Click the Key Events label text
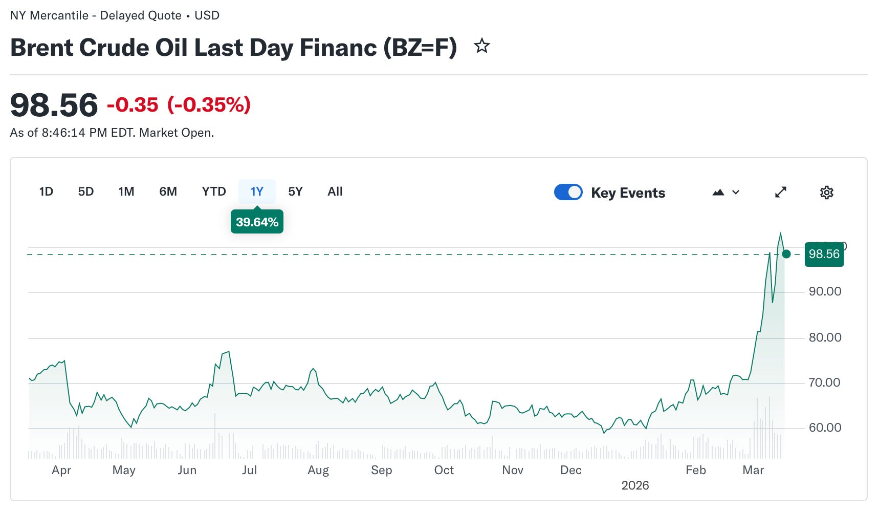879x510 pixels. pyautogui.click(x=628, y=193)
